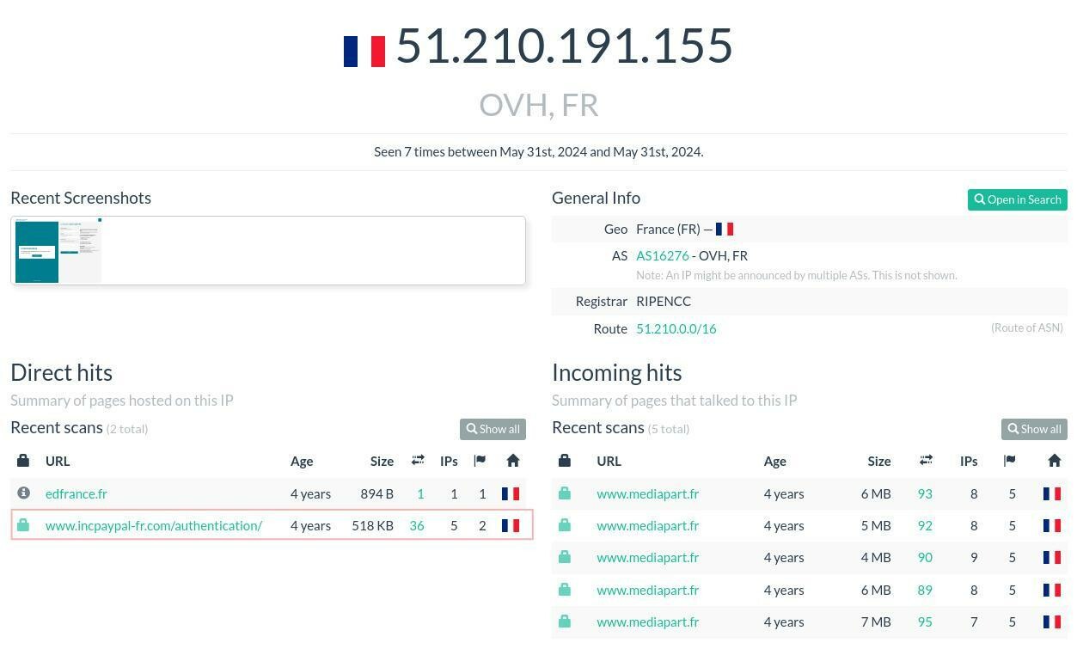This screenshot has width=1077, height=649.
Task: Open the AS16276 link
Action: [663, 255]
